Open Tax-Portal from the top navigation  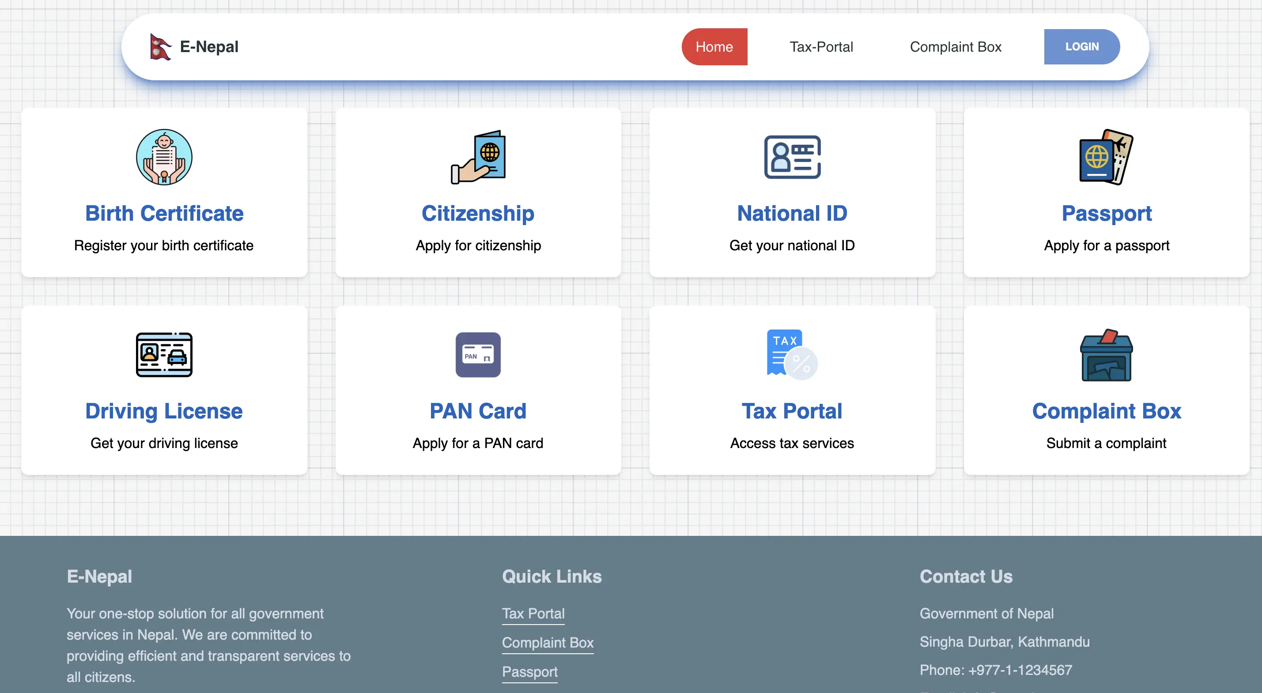point(821,47)
